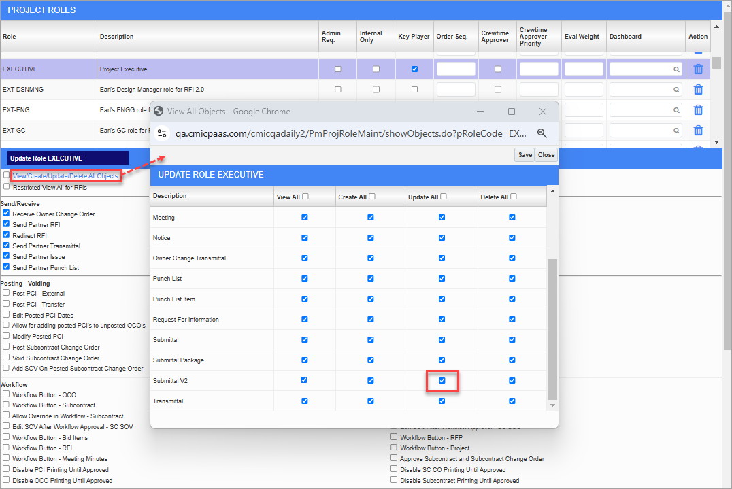The image size is (732, 489).
Task: Uncheck Receive Owner Change Order
Action: [6, 213]
